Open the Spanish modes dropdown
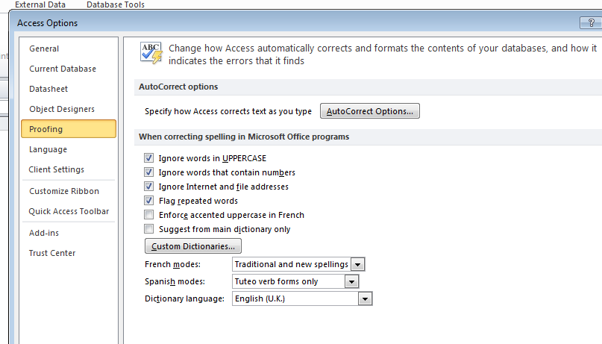Viewport: 602px width, 344px height. coord(351,282)
